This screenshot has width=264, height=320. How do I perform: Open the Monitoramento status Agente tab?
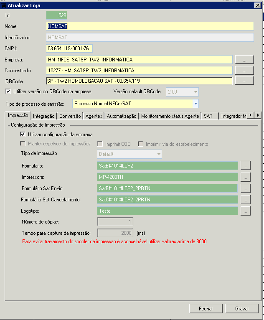pyautogui.click(x=170, y=116)
